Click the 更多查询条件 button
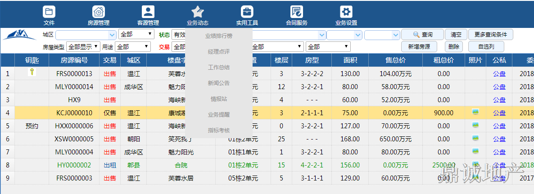This screenshot has height=194, width=534. [490, 35]
